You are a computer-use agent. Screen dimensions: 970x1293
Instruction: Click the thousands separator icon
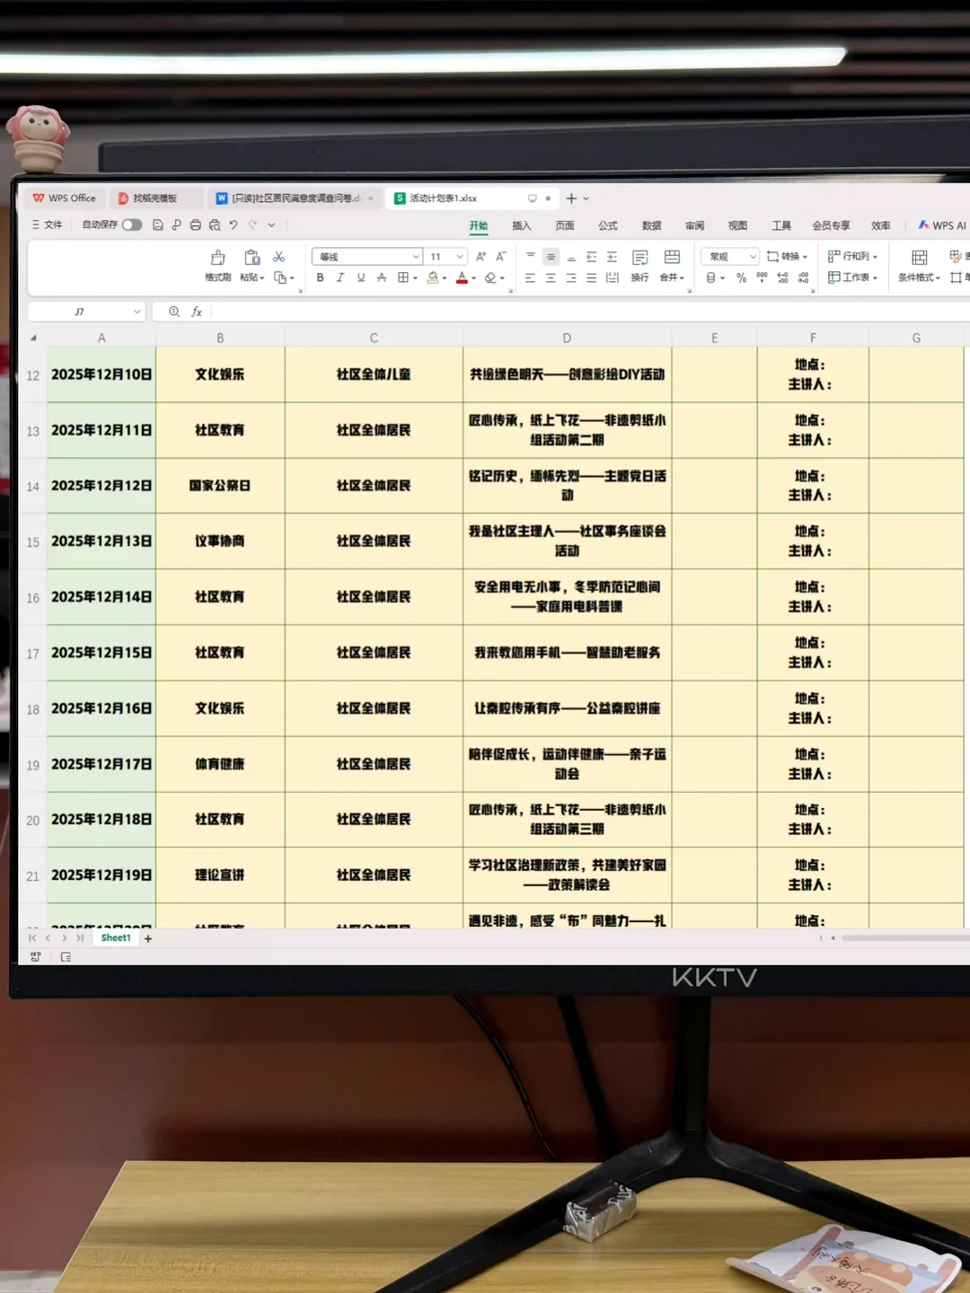762,277
